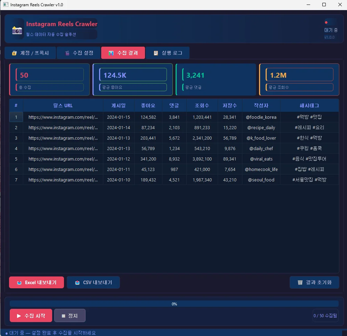Click the notepad icon on 실행 로그 tab
The height and width of the screenshot is (336, 347).
pyautogui.click(x=156, y=53)
